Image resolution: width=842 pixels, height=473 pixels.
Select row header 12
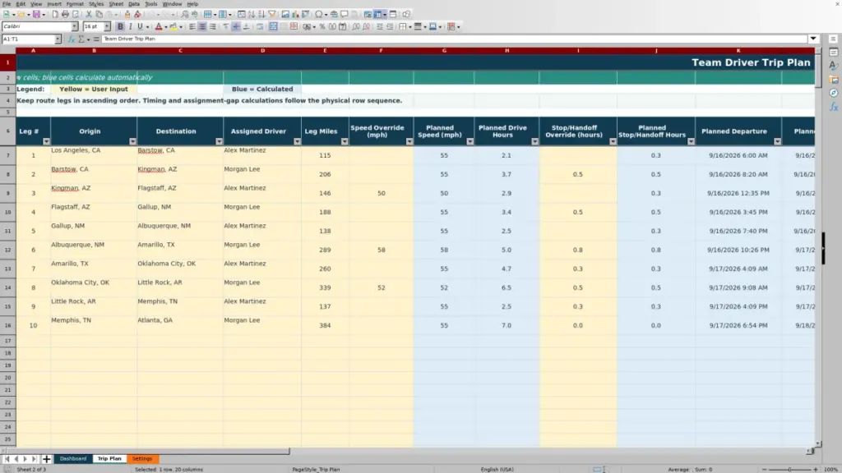tap(7, 250)
